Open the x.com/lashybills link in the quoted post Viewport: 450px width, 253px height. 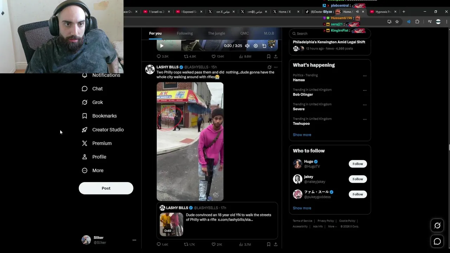pyautogui.click(x=235, y=220)
